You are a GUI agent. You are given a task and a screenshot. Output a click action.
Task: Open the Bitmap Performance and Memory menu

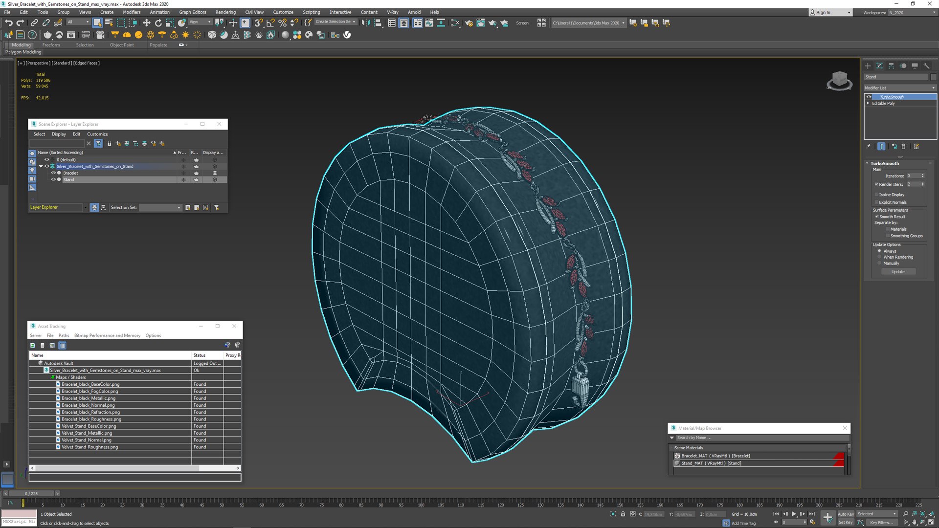[x=107, y=336]
